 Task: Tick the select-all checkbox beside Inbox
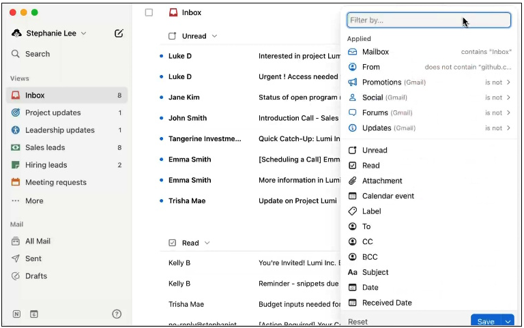point(149,12)
